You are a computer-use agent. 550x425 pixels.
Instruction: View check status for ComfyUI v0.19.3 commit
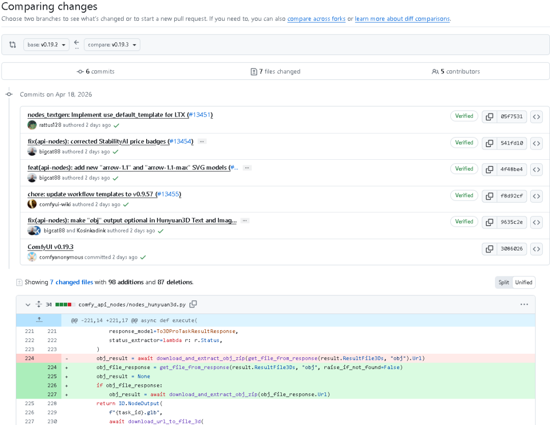point(143,258)
